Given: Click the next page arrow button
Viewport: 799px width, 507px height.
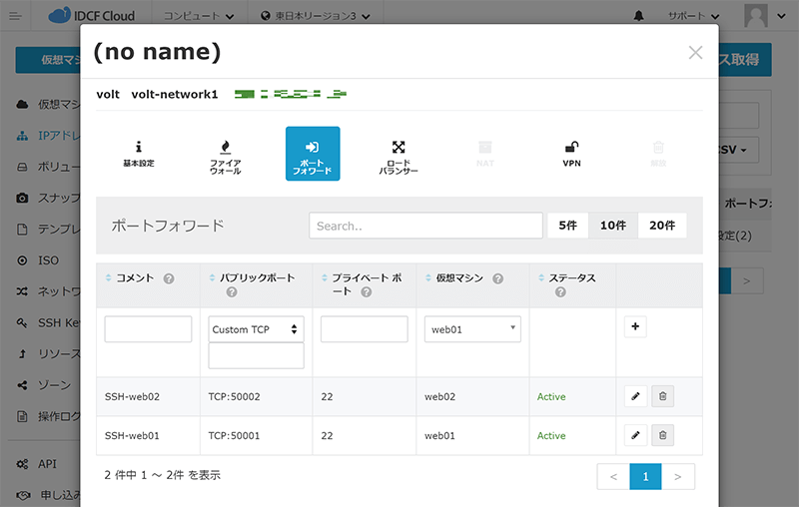Looking at the screenshot, I should [678, 476].
